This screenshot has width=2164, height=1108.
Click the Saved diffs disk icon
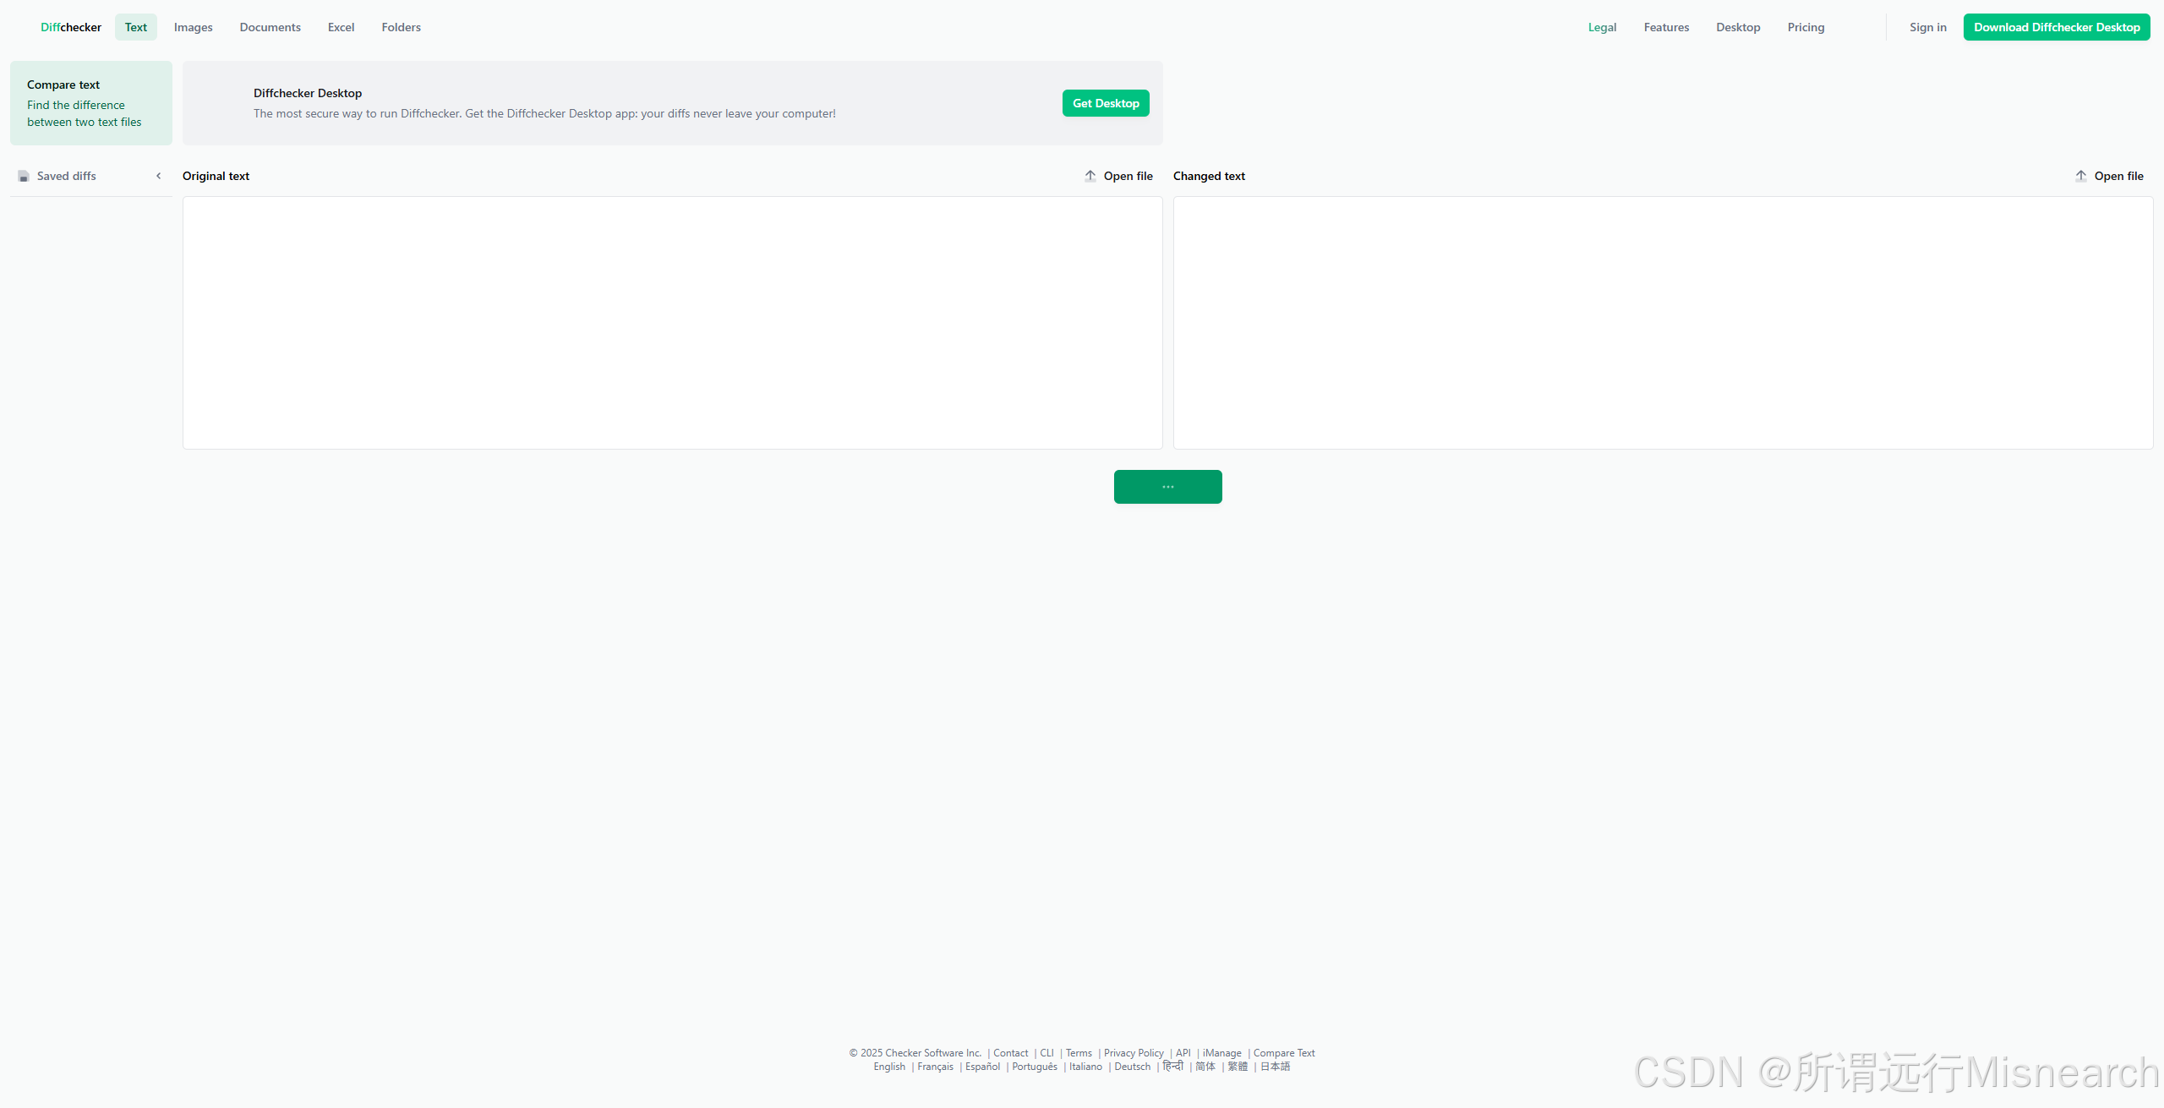click(24, 176)
